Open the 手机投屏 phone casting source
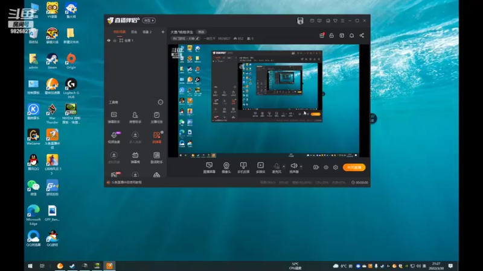The image size is (483, 271). tap(243, 167)
